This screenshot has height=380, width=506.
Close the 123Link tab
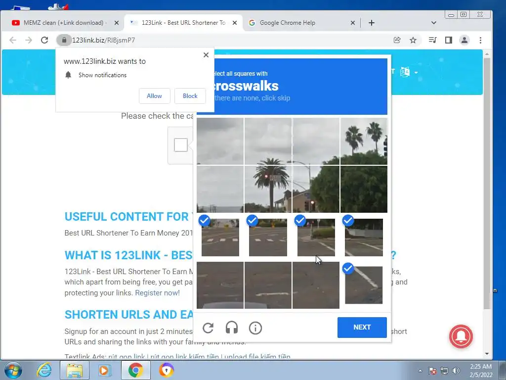click(235, 23)
